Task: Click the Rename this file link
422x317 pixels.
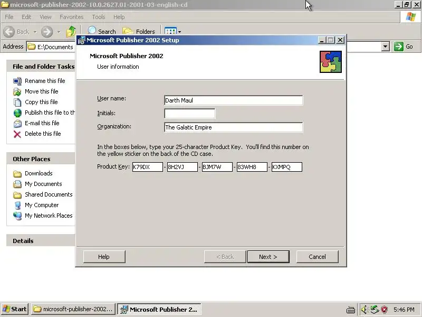Action: click(x=45, y=81)
